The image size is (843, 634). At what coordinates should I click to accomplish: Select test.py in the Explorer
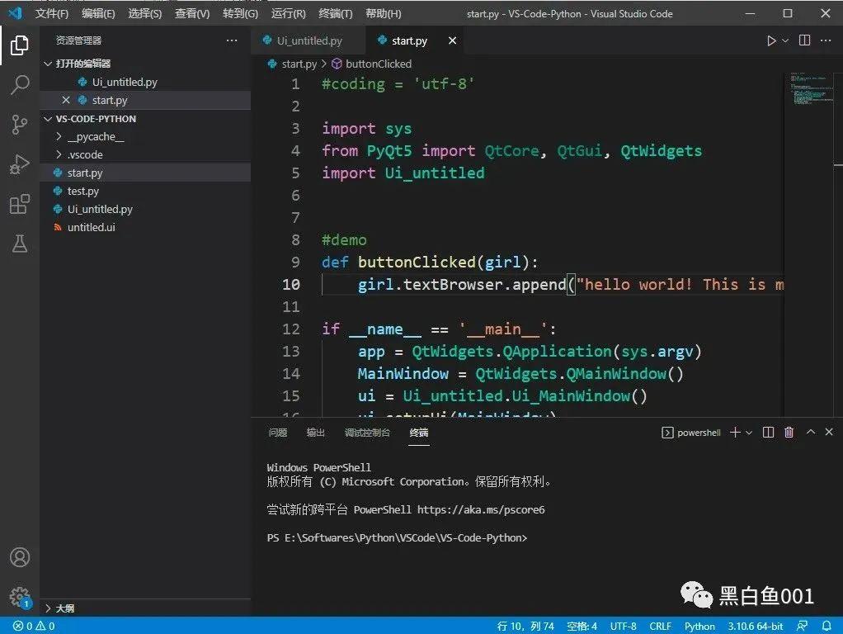click(84, 191)
